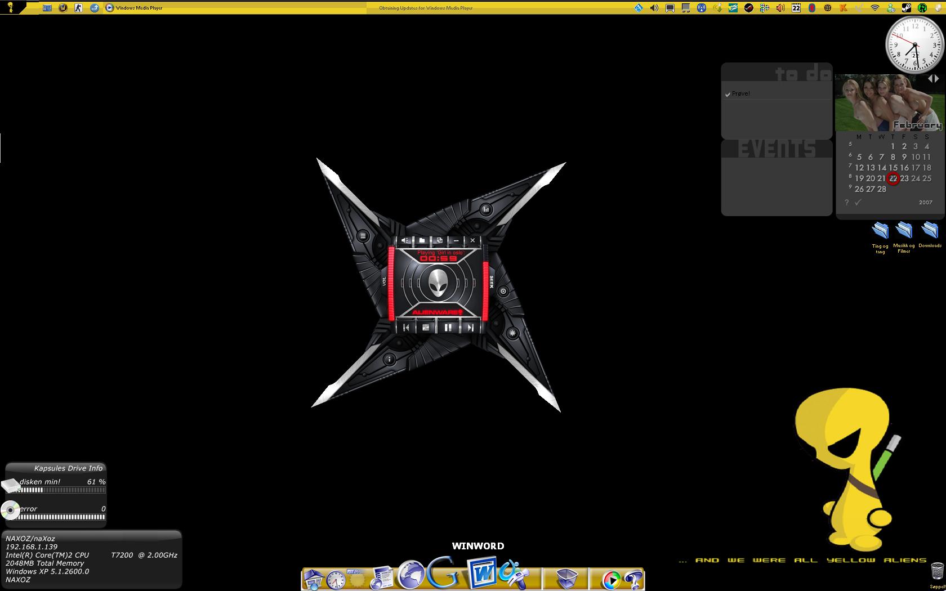Screen dimensions: 946x591
Task: Launch WINWORD from the dock
Action: (x=482, y=573)
